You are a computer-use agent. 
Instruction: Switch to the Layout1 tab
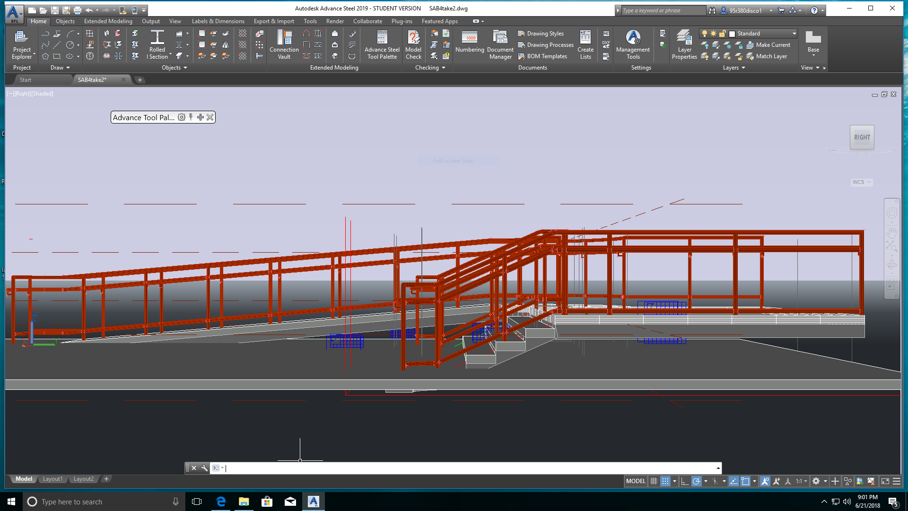pyautogui.click(x=52, y=479)
